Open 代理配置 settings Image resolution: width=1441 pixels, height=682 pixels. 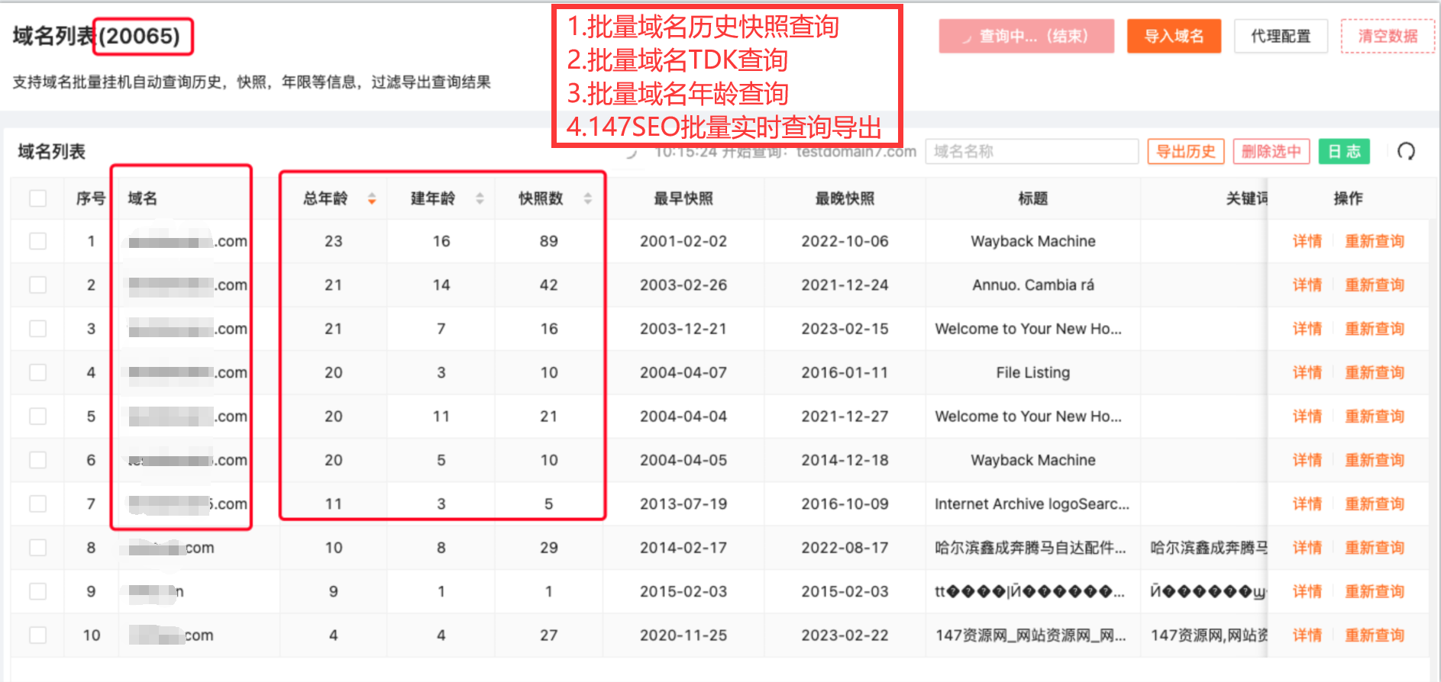(x=1281, y=36)
